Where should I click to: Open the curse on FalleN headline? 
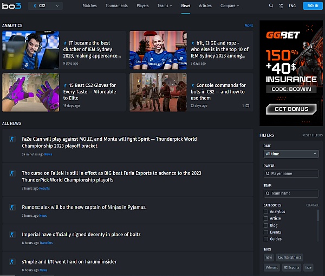point(112,177)
